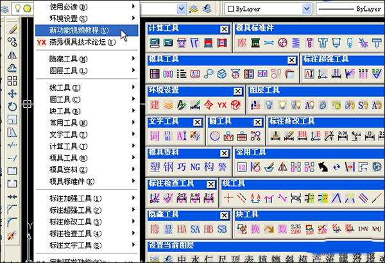Screen dimensions: 385x263
Task: Open 燕秀模具技术论坛 menu entry
Action: point(87,42)
